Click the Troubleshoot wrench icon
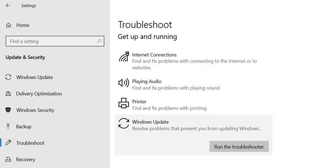The image size is (321, 168). point(8,143)
